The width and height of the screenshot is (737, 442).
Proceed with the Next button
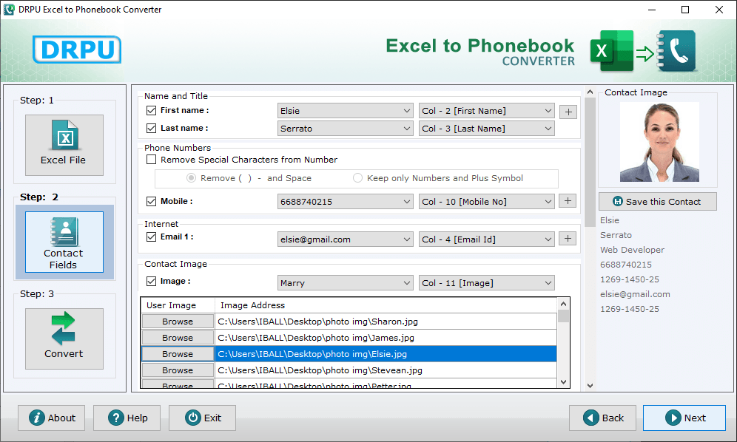(x=684, y=418)
